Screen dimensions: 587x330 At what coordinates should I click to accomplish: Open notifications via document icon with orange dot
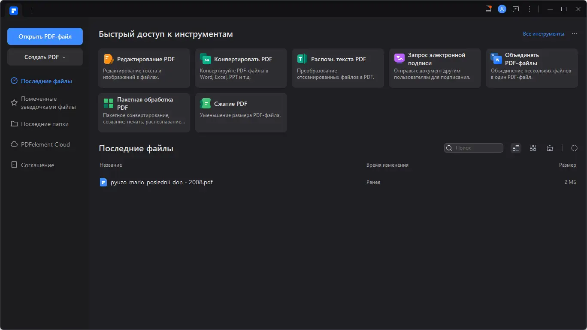pos(488,9)
